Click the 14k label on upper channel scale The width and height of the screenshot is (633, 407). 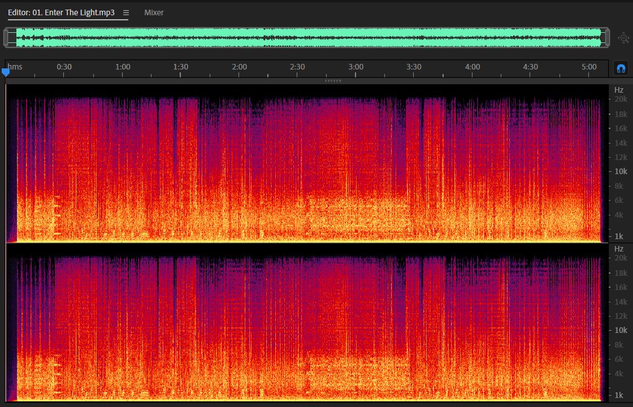pyautogui.click(x=621, y=143)
